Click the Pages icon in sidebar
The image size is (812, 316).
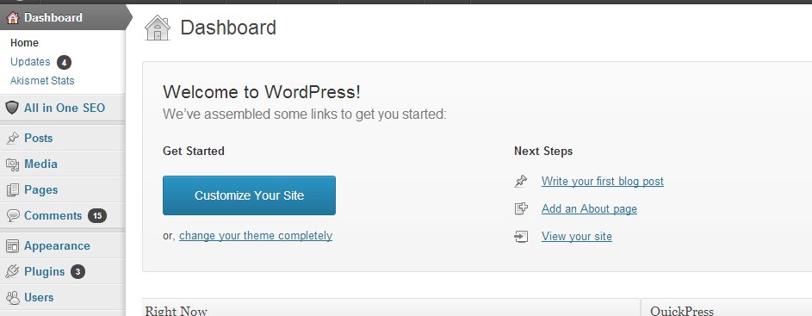pyautogui.click(x=12, y=190)
